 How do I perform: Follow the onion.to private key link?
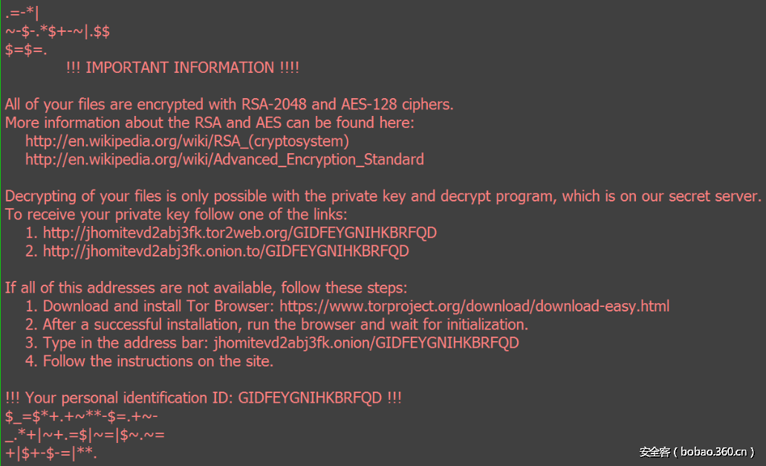pos(226,252)
